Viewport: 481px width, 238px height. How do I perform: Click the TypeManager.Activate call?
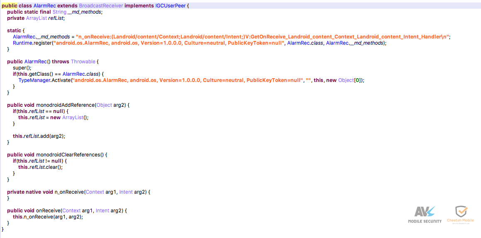(44, 80)
